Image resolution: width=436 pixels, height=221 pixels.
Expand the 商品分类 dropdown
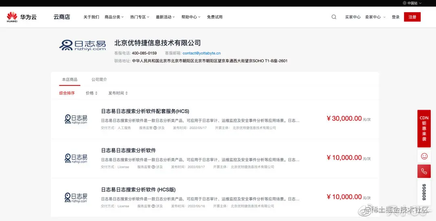[114, 17]
